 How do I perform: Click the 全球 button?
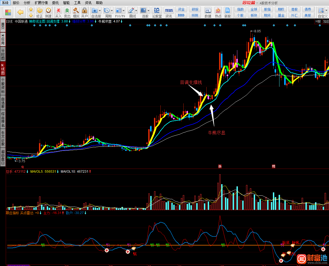pyautogui.click(x=254, y=9)
